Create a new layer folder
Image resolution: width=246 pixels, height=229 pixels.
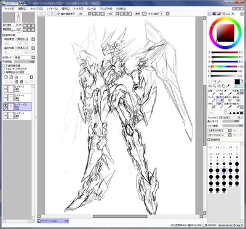pyautogui.click(x=16, y=77)
